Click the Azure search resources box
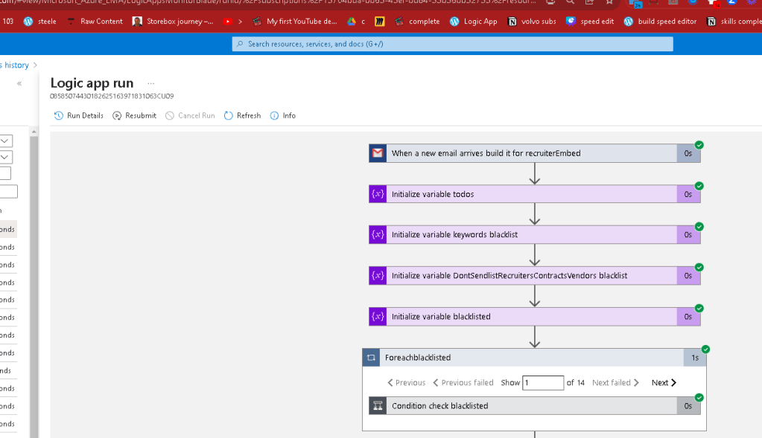This screenshot has width=762, height=438. (452, 44)
